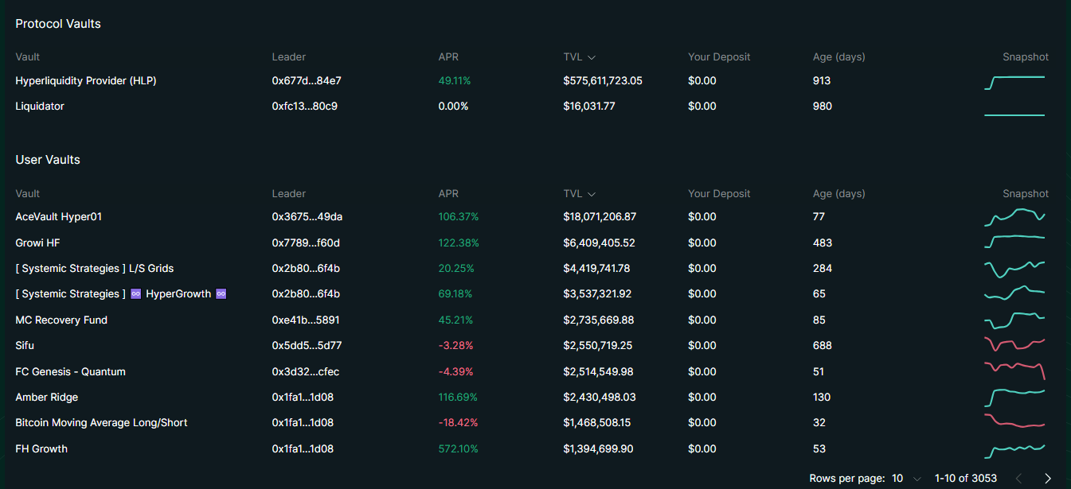The image size is (1071, 489).
Task: View the HLP snapshot sparkline
Action: pos(1014,81)
